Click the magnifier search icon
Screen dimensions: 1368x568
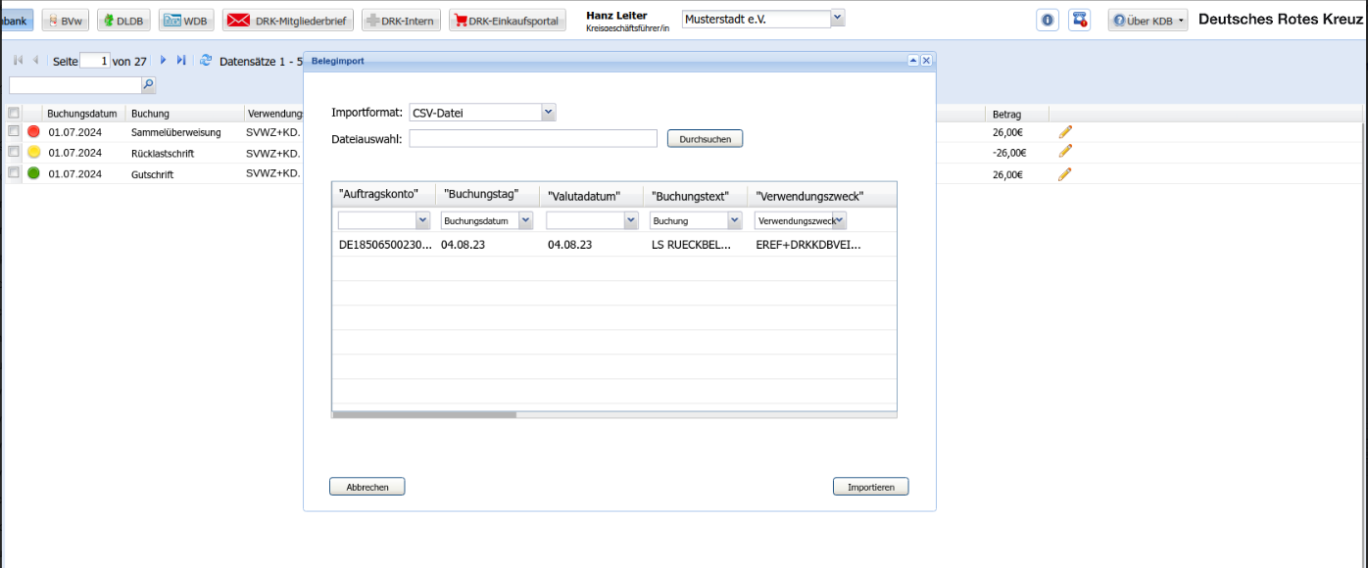click(x=148, y=85)
